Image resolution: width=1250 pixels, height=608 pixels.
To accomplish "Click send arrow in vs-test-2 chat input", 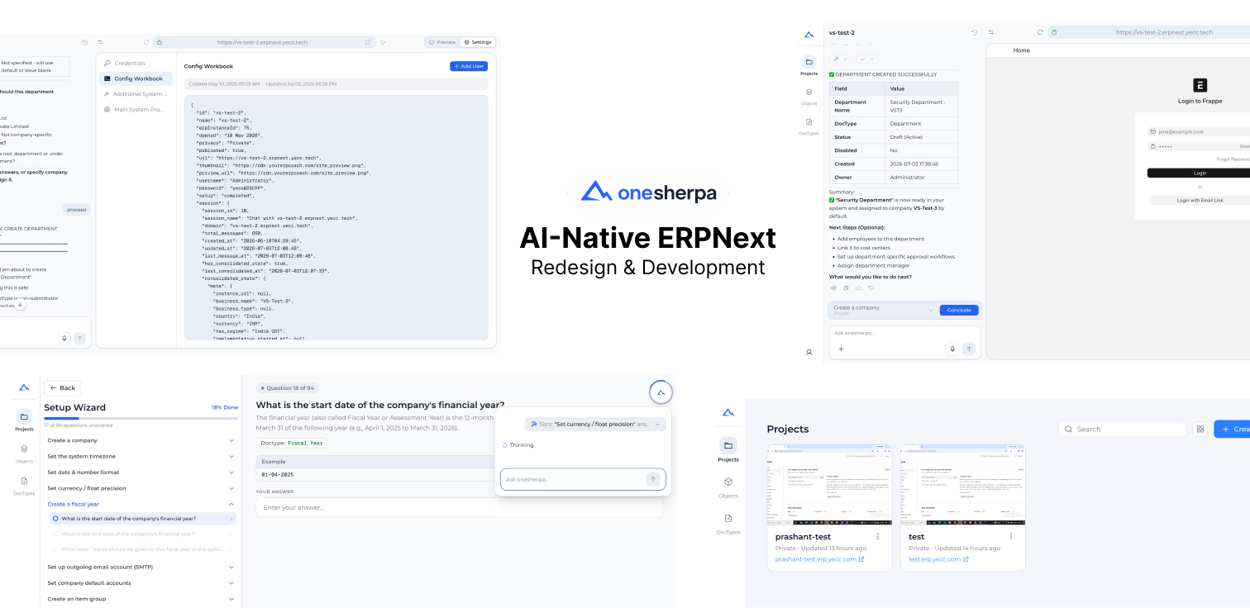I will point(969,349).
